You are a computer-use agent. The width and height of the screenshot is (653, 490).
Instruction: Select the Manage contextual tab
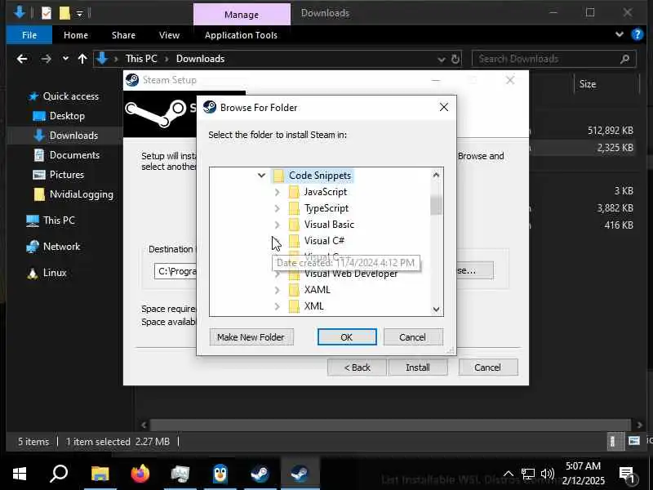click(x=242, y=14)
